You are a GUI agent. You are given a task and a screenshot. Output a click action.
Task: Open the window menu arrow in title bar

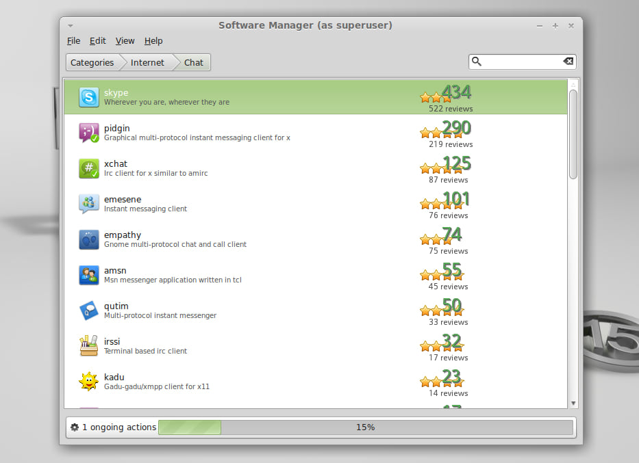tap(71, 25)
